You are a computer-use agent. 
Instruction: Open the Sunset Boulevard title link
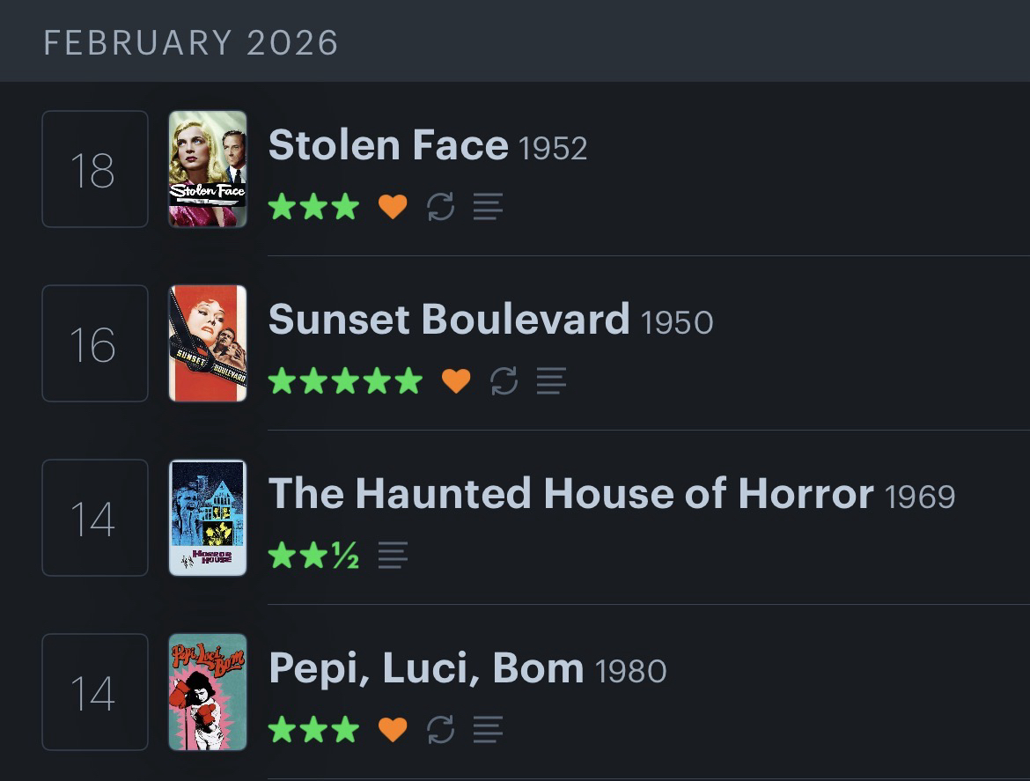click(x=449, y=320)
